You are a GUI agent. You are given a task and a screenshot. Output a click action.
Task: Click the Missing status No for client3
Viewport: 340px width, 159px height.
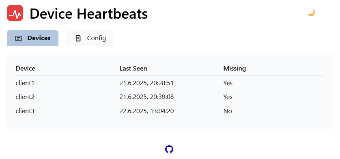pyautogui.click(x=228, y=111)
